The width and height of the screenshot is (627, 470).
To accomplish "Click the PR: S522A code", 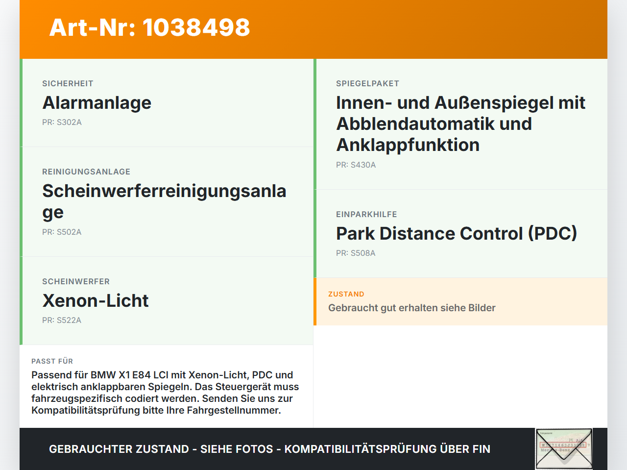I will click(62, 320).
